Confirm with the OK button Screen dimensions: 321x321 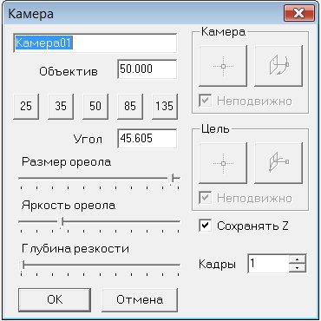55,299
